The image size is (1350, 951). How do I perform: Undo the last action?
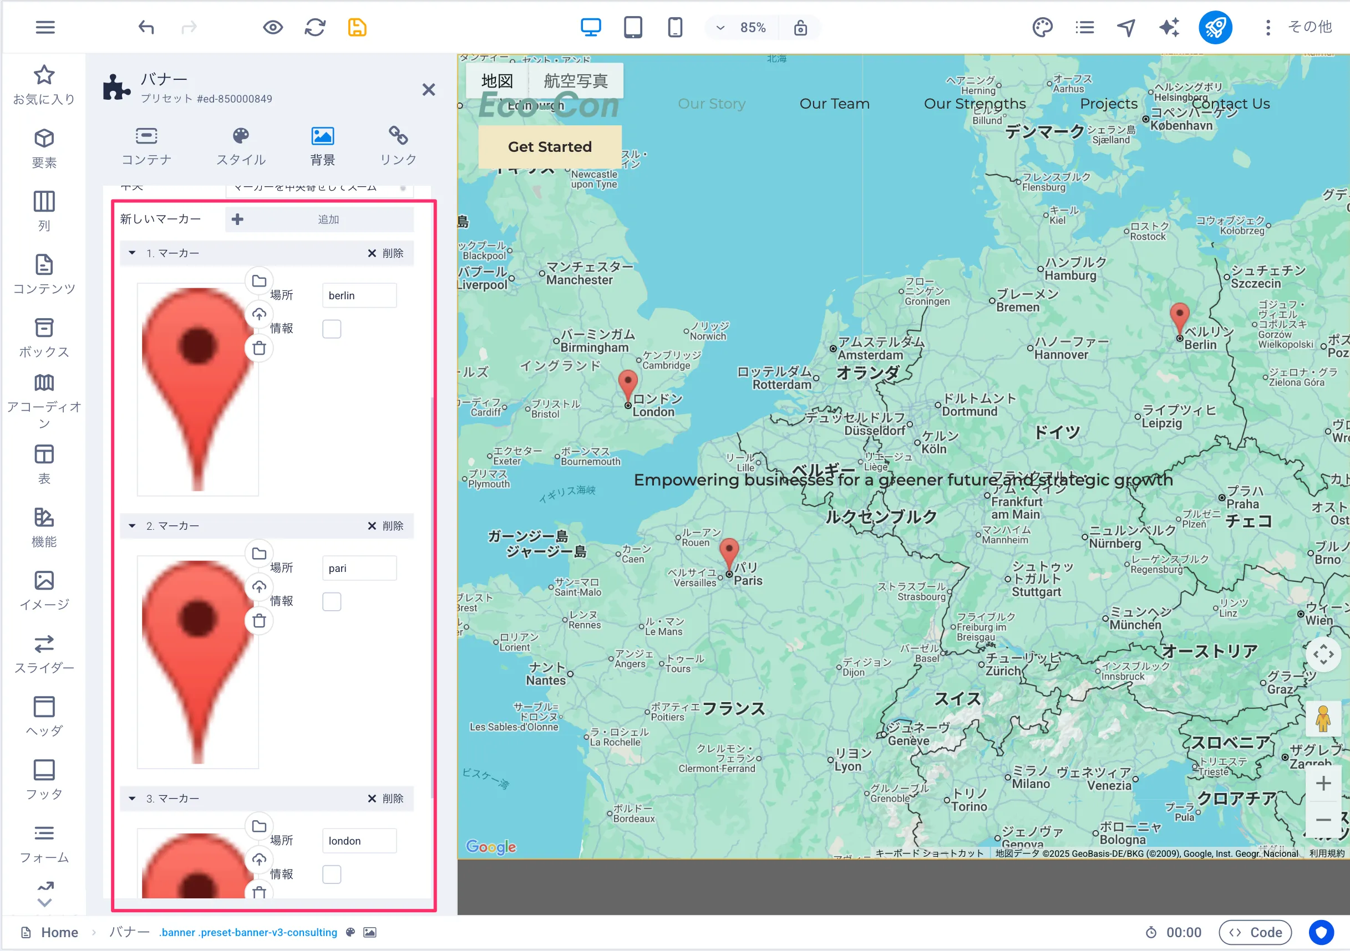(146, 27)
